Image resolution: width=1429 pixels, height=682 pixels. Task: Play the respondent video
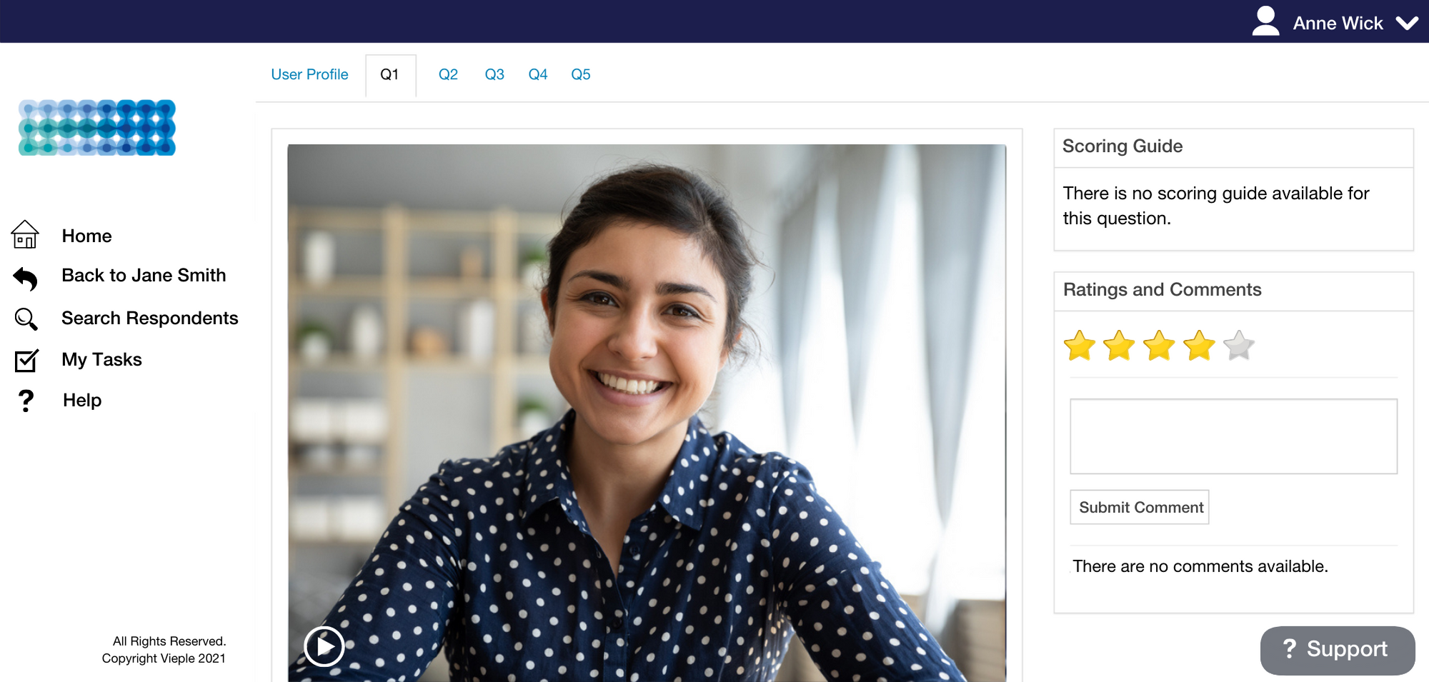point(324,646)
